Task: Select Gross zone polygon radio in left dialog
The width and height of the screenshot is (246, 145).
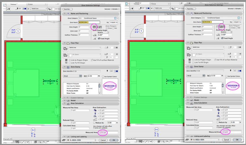Action: pyautogui.click(x=107, y=28)
